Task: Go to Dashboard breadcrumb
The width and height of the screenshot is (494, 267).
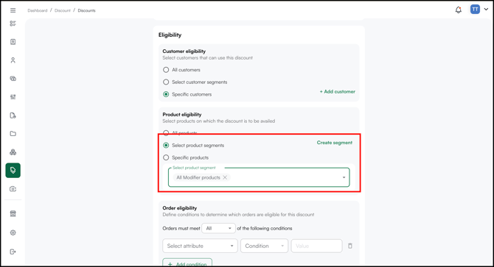Action: (x=37, y=10)
